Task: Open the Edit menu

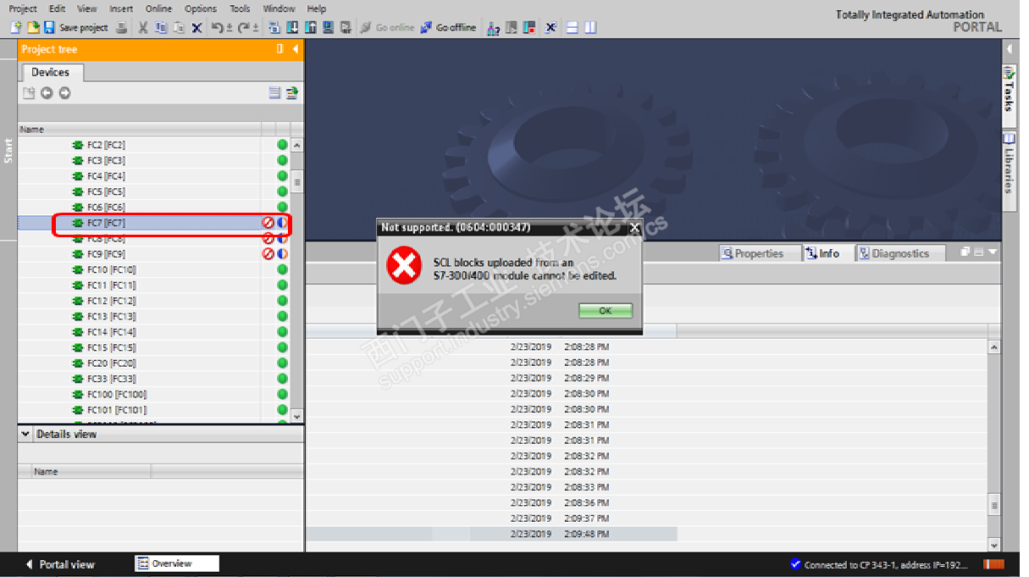Action: (56, 8)
